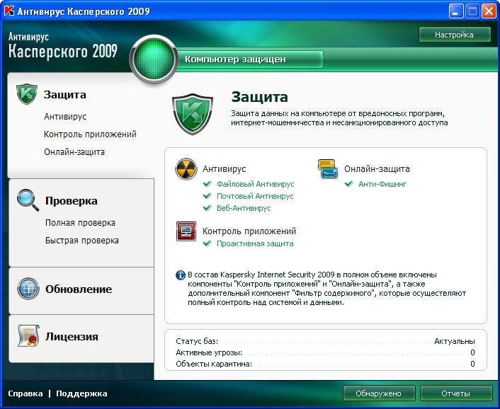
Task: Click checkmark next to Почтовый Антивирус
Action: [207, 196]
